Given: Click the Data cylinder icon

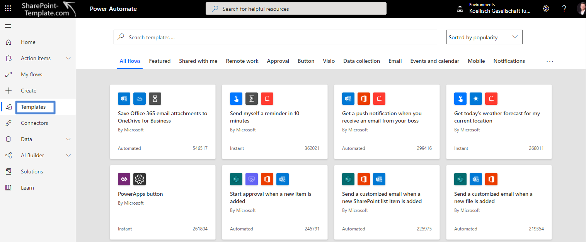Looking at the screenshot, I should (x=9, y=139).
